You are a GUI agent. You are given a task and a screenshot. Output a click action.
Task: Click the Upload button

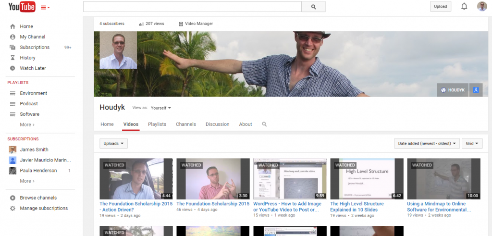(440, 7)
